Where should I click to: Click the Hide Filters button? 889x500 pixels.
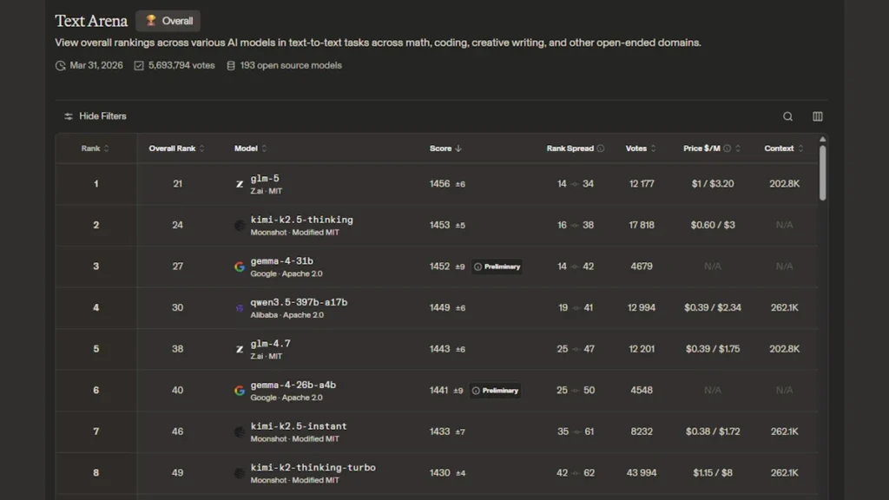(95, 116)
